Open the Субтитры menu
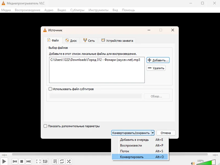The image size is (220, 165). coord(77,10)
